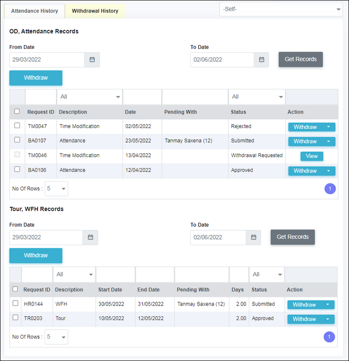Select the HR0144 WFH row checkbox

(15, 303)
